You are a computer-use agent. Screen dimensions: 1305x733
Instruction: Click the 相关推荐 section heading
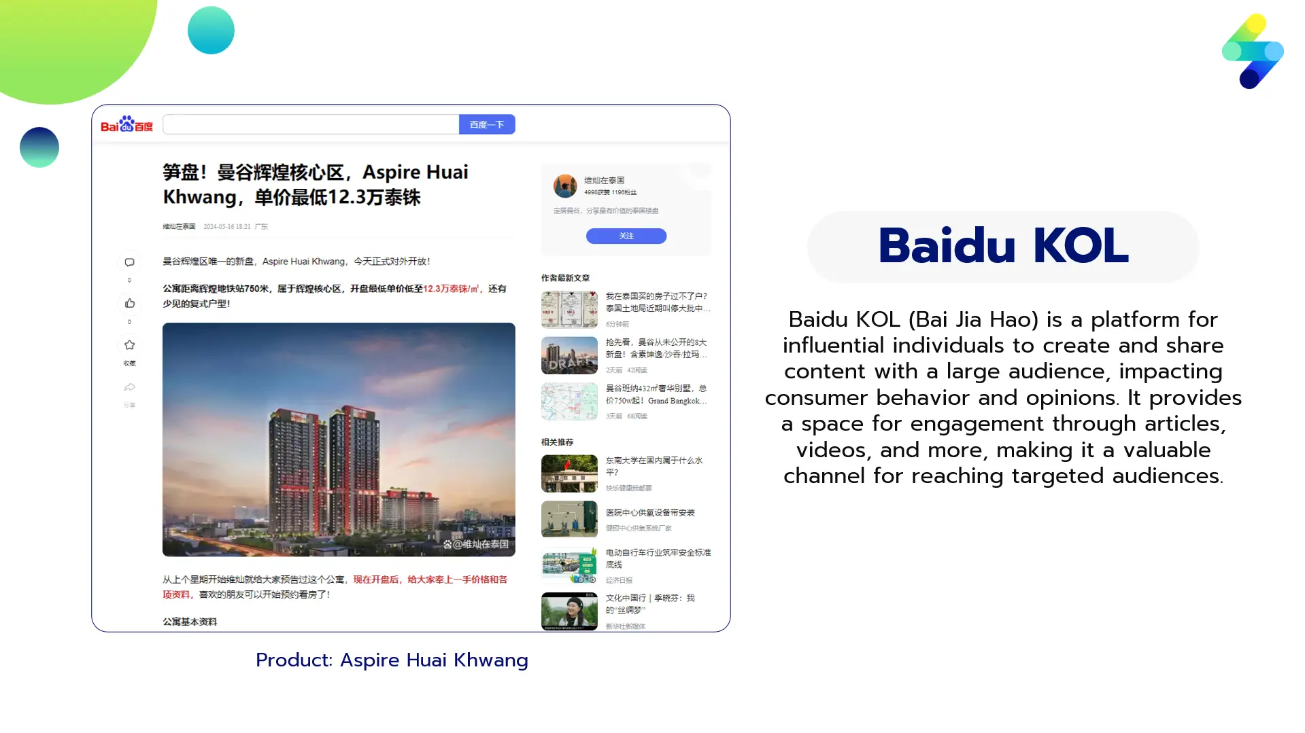click(557, 442)
